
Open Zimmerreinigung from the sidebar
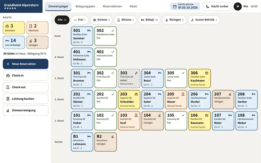25,110
